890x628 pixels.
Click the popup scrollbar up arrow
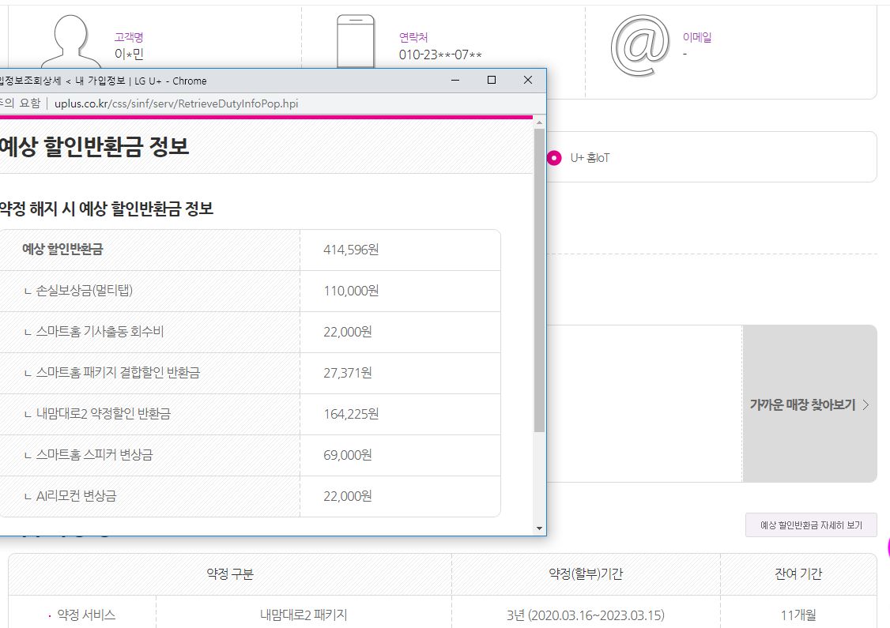[540, 122]
